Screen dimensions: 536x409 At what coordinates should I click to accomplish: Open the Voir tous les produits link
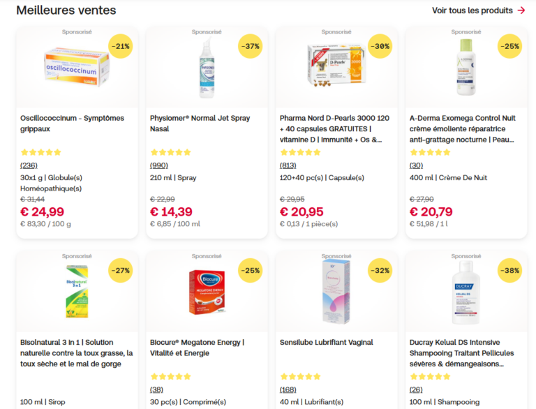[x=472, y=10]
